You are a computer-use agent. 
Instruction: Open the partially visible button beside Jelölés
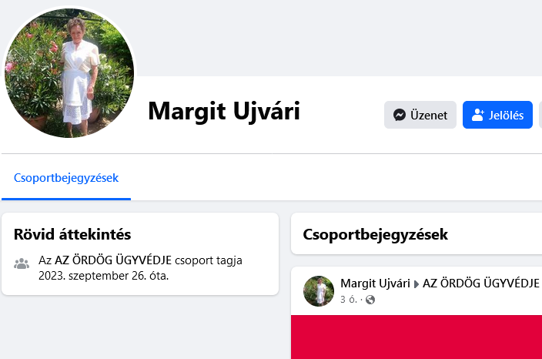tap(540, 115)
